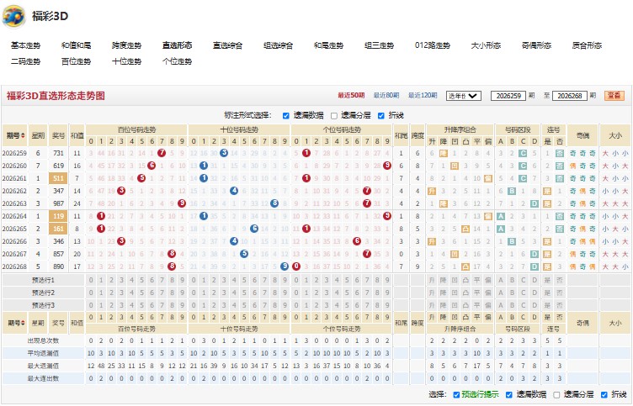Select 否 cell in 预选行3
The height and width of the screenshot is (406, 633).
click(x=560, y=305)
